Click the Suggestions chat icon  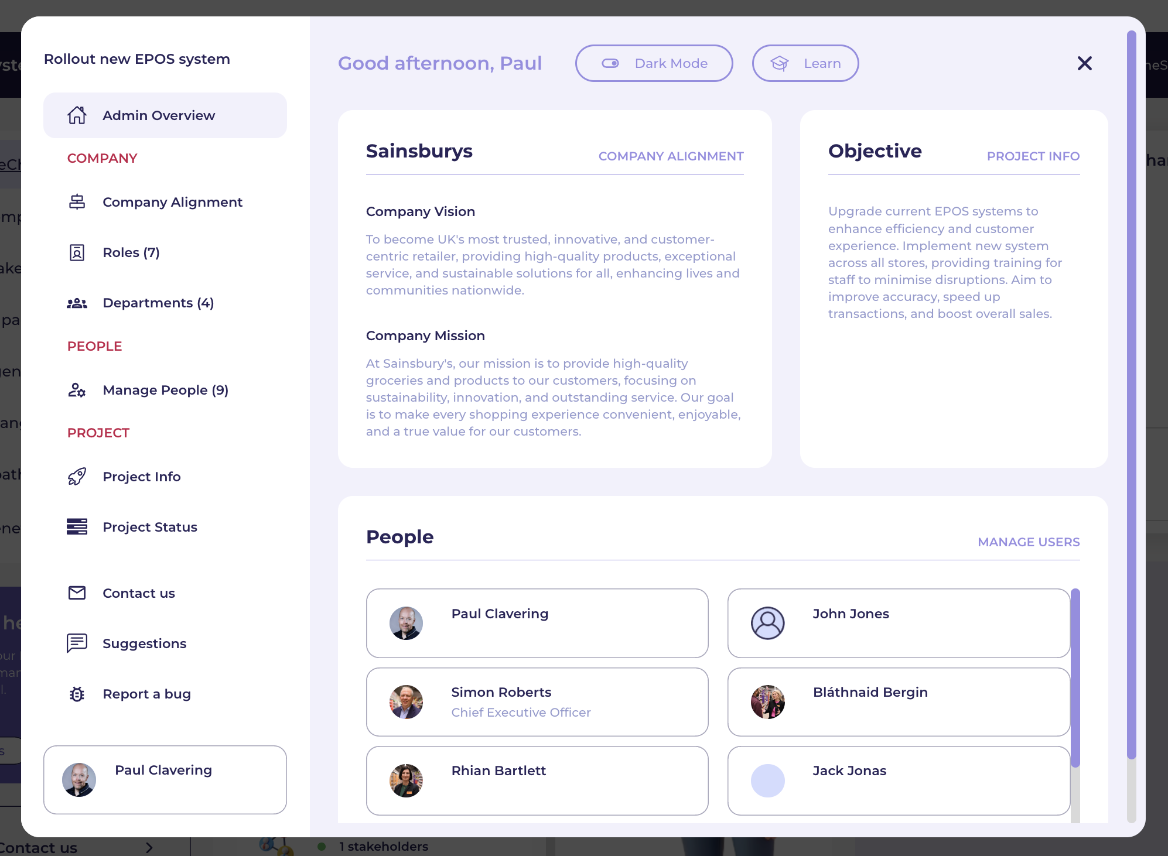pyautogui.click(x=77, y=643)
